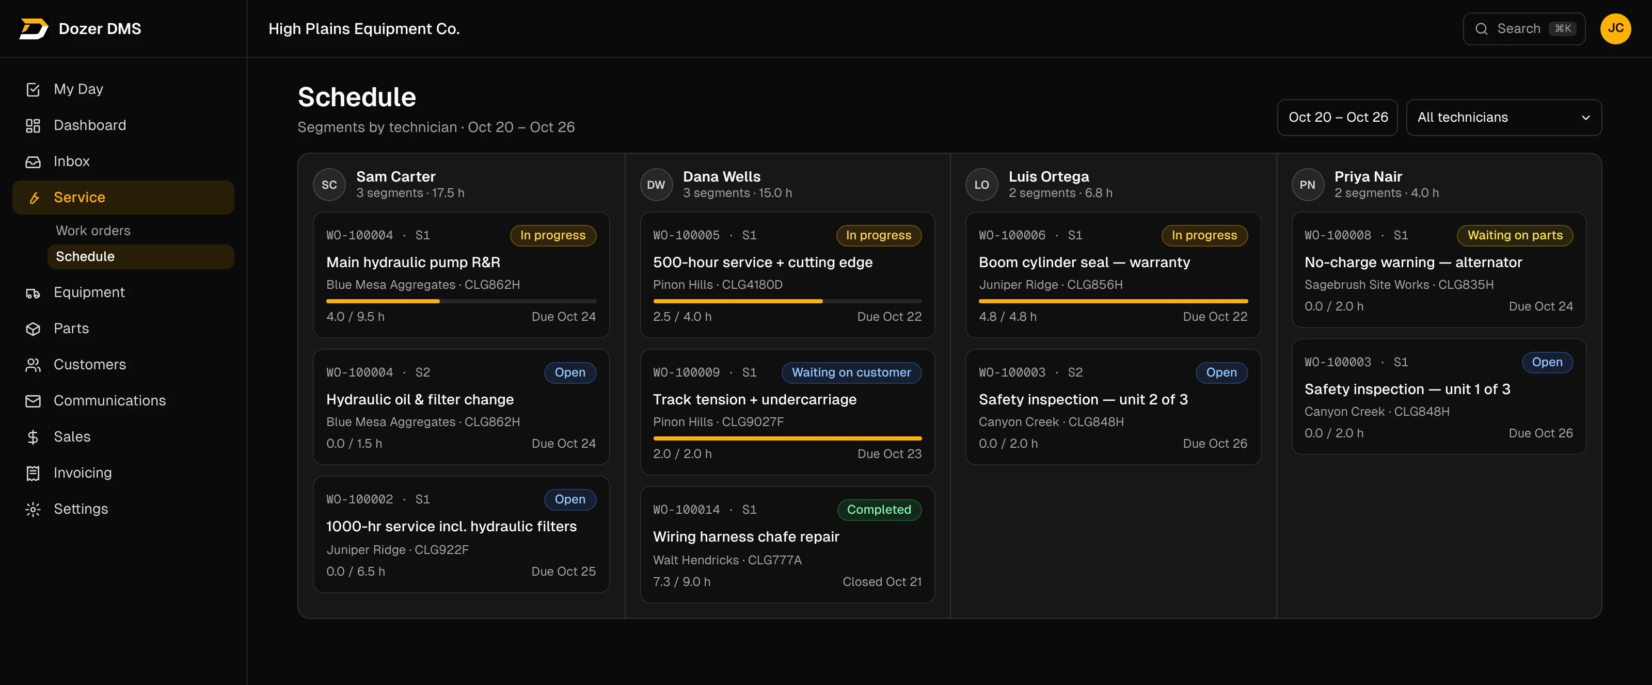
Task: Go to Invoicing in sidebar
Action: tap(123, 473)
